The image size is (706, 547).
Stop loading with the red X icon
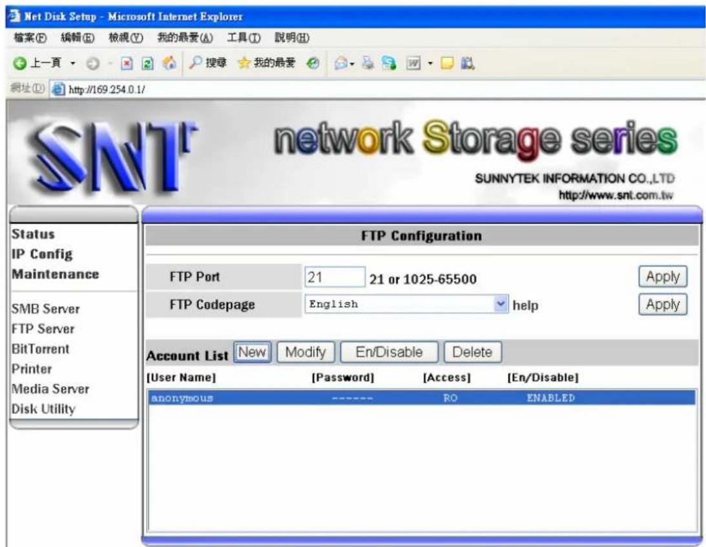click(x=127, y=64)
